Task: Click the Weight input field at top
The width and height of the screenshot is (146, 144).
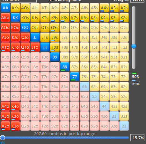Action: coord(137,1)
